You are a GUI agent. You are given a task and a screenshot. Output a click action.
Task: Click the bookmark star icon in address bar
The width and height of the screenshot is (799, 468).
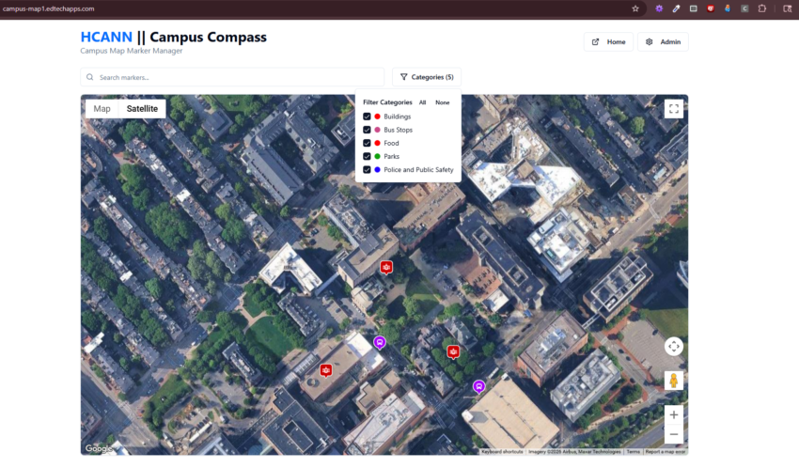[x=634, y=8]
